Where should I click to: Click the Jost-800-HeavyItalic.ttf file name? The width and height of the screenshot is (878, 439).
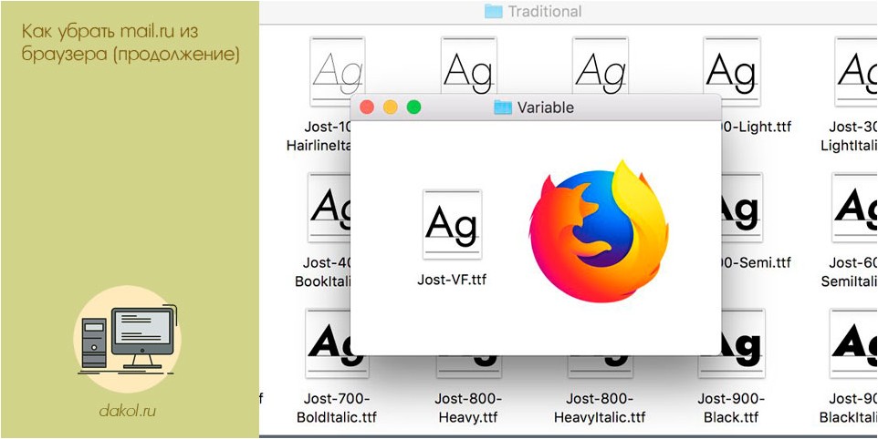coord(600,408)
